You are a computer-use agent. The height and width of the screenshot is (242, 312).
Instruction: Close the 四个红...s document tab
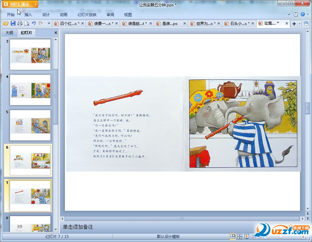point(83,23)
